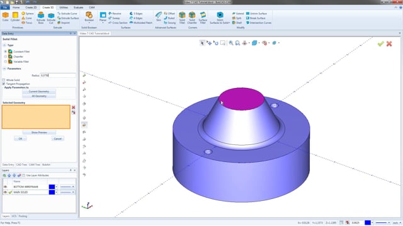Select the Chamfer radio option
The width and height of the screenshot is (403, 226).
click(x=6, y=56)
